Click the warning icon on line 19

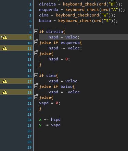tap(5, 92)
